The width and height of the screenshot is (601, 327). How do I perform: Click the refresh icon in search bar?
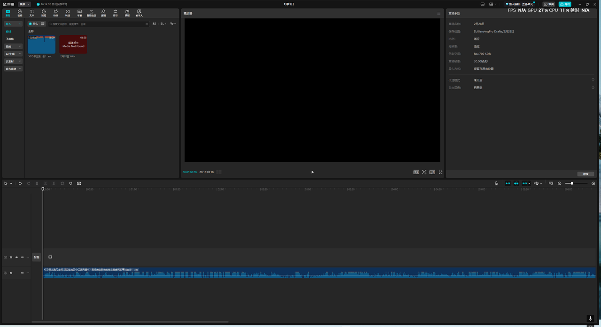tap(147, 24)
